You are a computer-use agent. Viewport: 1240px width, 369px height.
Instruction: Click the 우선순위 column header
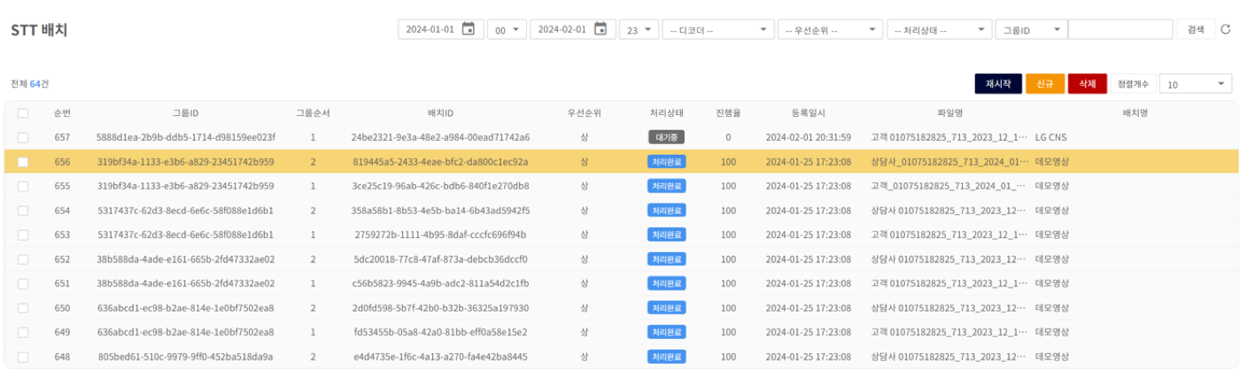(x=585, y=113)
